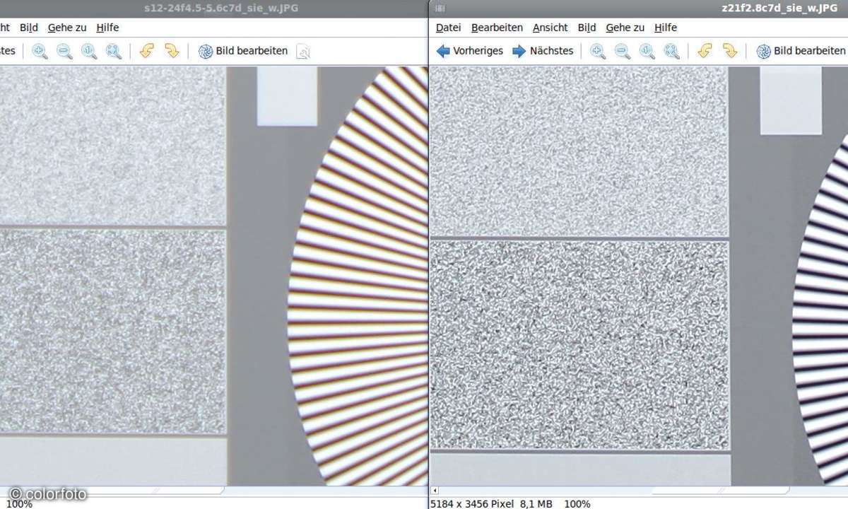Go to previous image with Vorheriges button
Screen dimensions: 848x509
pos(470,51)
